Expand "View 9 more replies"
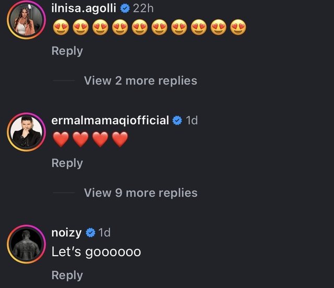The image size is (334, 288). (x=140, y=193)
